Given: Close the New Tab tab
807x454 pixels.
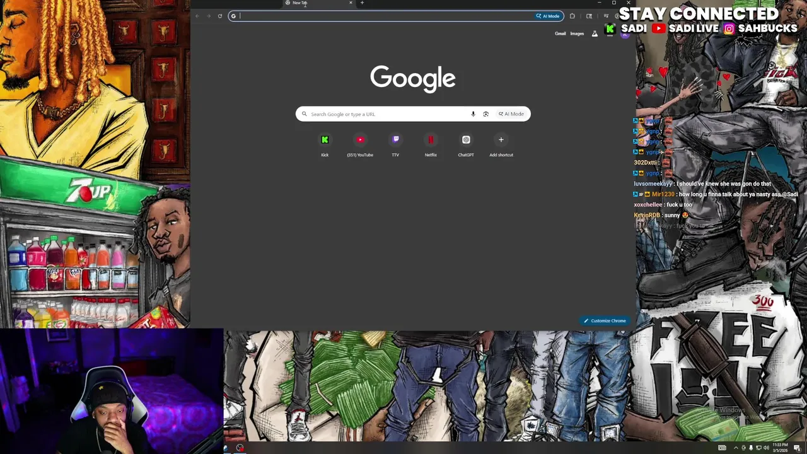Looking at the screenshot, I should [x=351, y=3].
